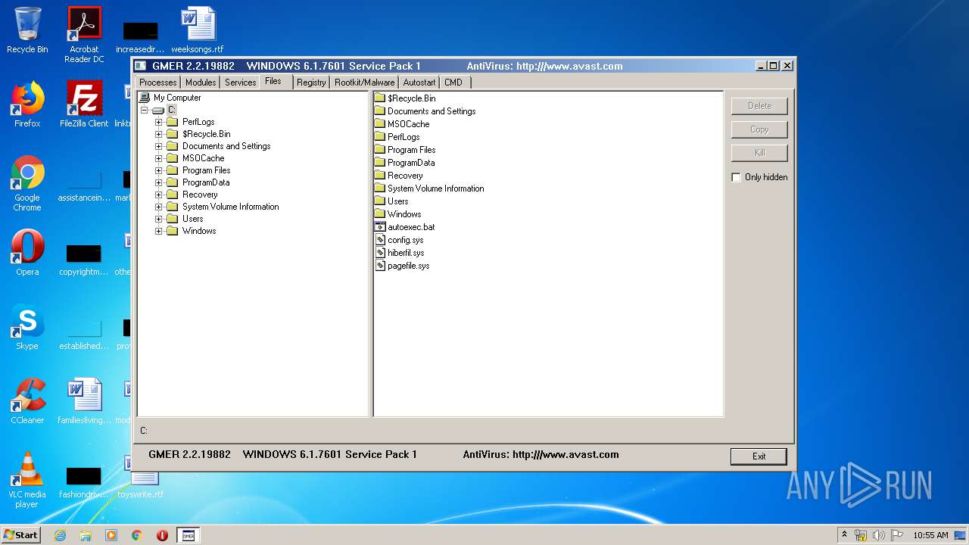
Task: Click the Copy button
Action: (759, 129)
